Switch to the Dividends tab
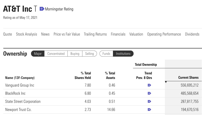Image resolution: width=202 pixels, height=115 pixels. pos(192,34)
